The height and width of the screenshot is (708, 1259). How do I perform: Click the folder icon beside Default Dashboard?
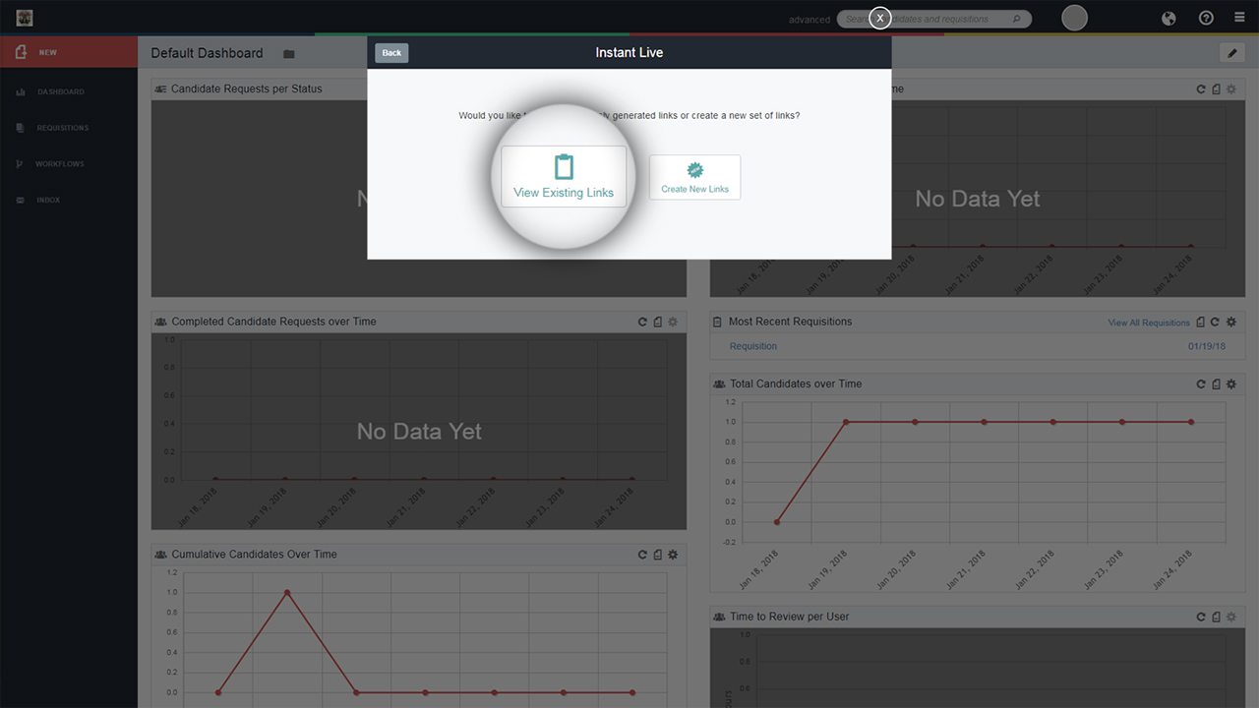click(289, 54)
